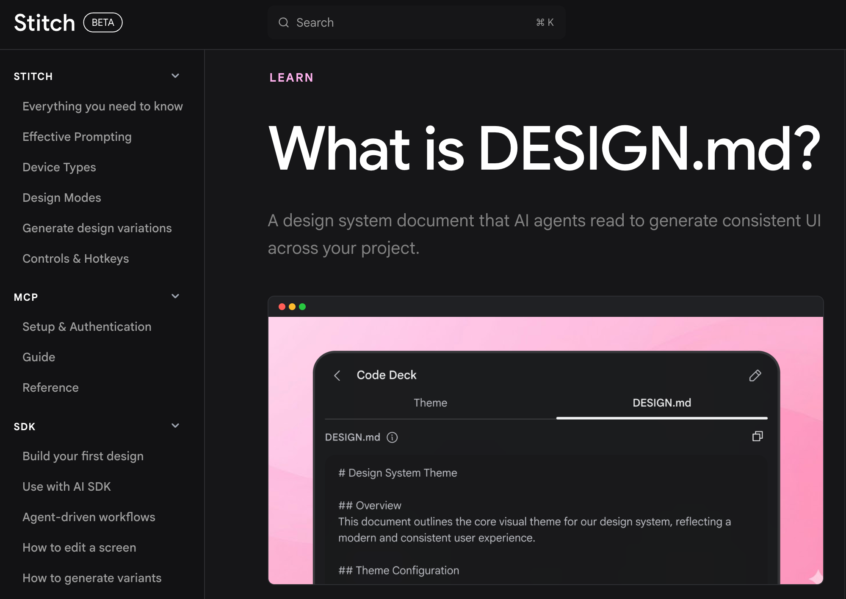Viewport: 846px width, 599px height.
Task: Collapse the STITCH sidebar section
Action: (175, 76)
